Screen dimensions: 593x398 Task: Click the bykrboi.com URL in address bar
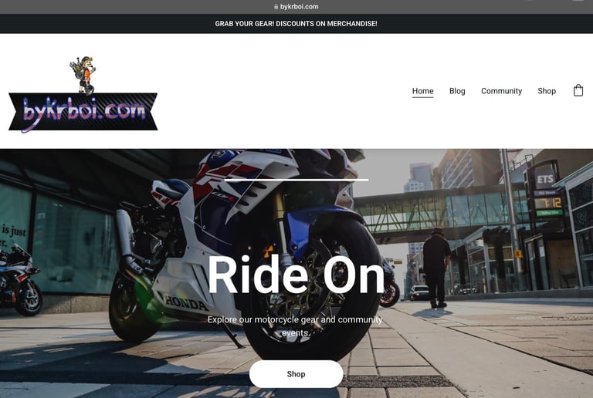point(299,7)
